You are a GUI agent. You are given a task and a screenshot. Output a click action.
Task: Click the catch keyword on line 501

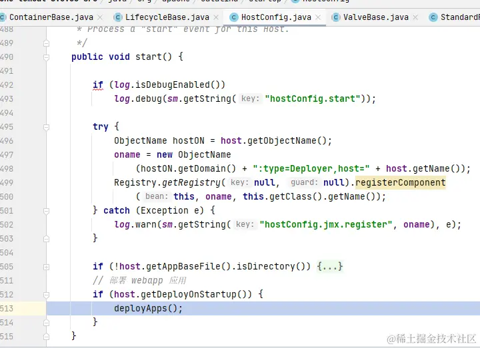116,210
